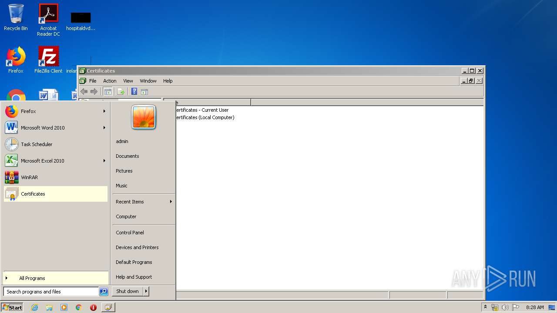Open Firefox from the Start menu list

[x=56, y=111]
